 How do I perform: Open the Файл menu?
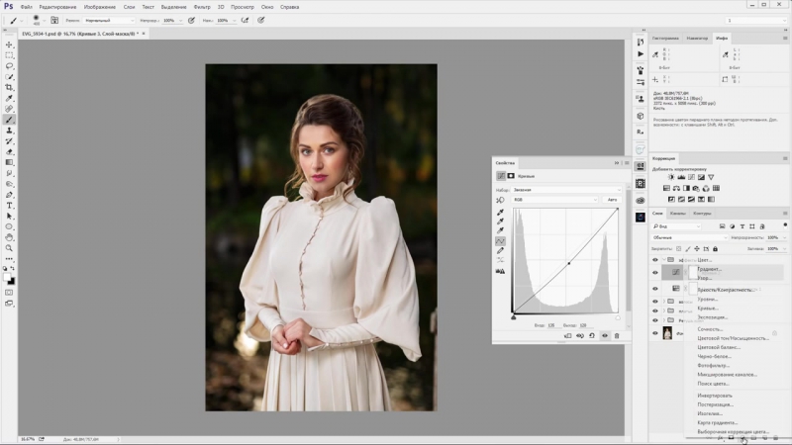pos(27,7)
